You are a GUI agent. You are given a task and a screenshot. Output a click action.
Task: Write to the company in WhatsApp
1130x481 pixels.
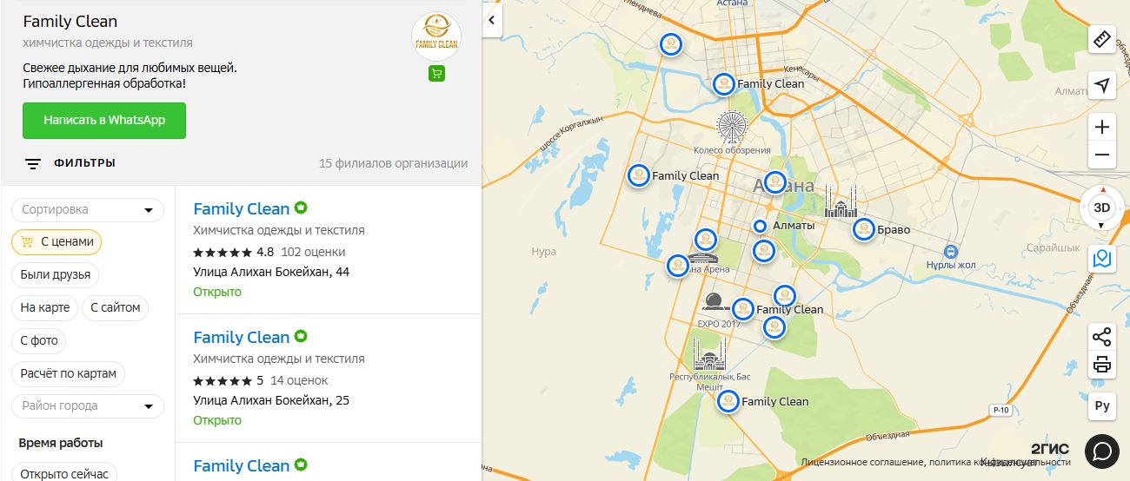coord(104,121)
